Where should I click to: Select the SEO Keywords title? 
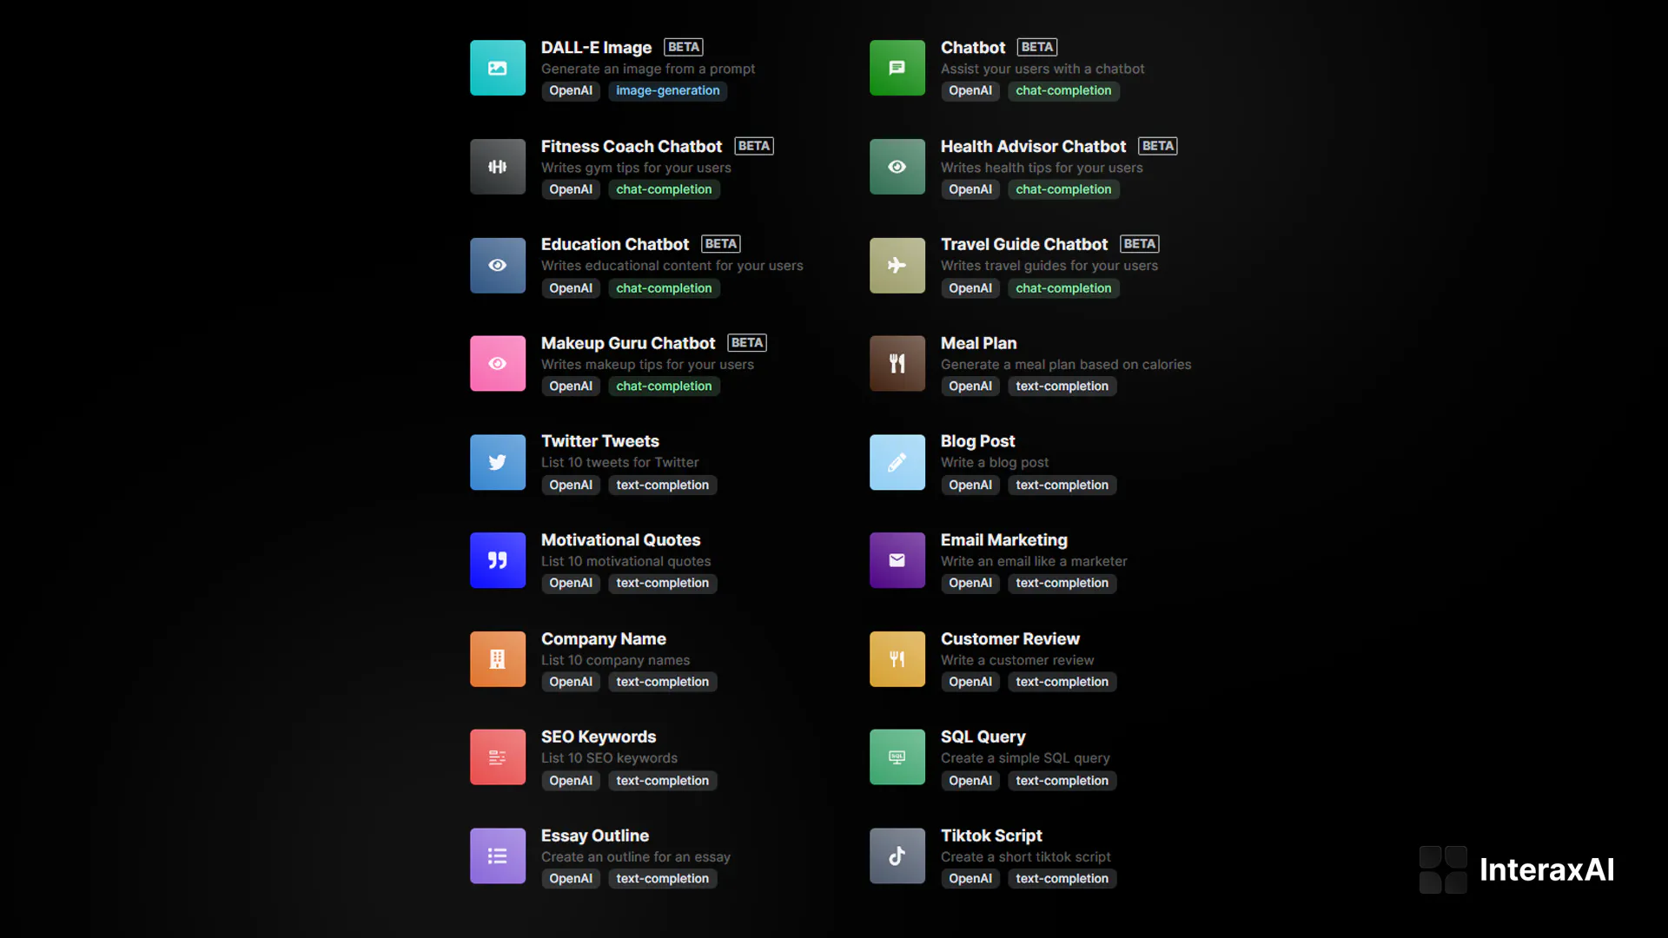tap(599, 737)
